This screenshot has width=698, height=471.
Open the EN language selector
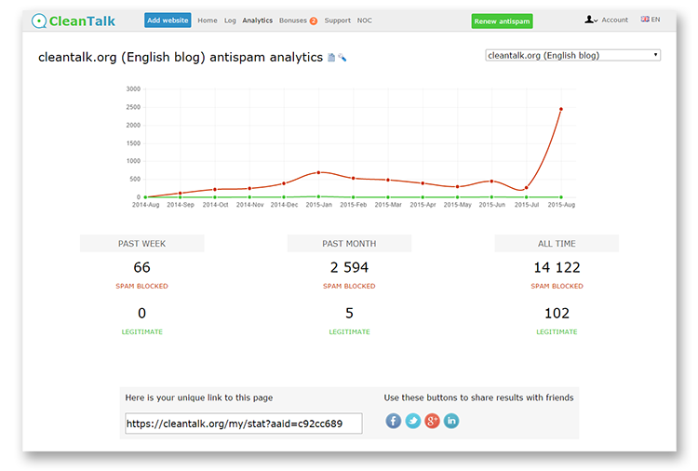coord(651,20)
